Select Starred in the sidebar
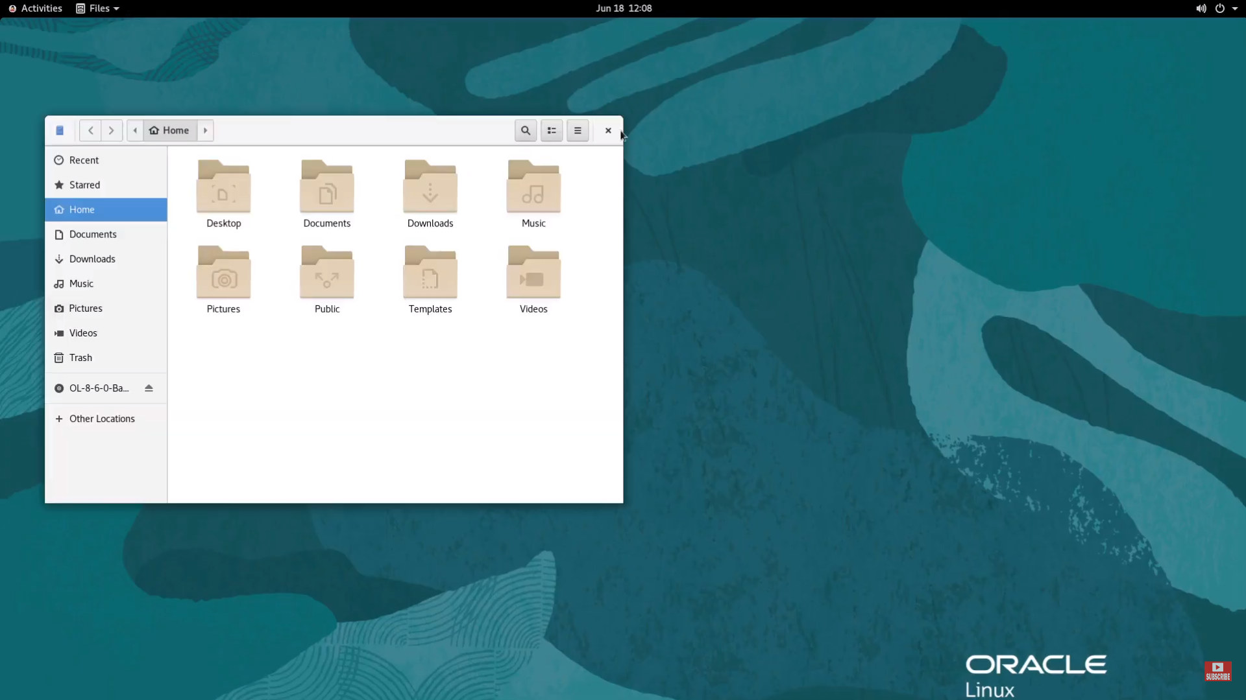 coord(84,185)
